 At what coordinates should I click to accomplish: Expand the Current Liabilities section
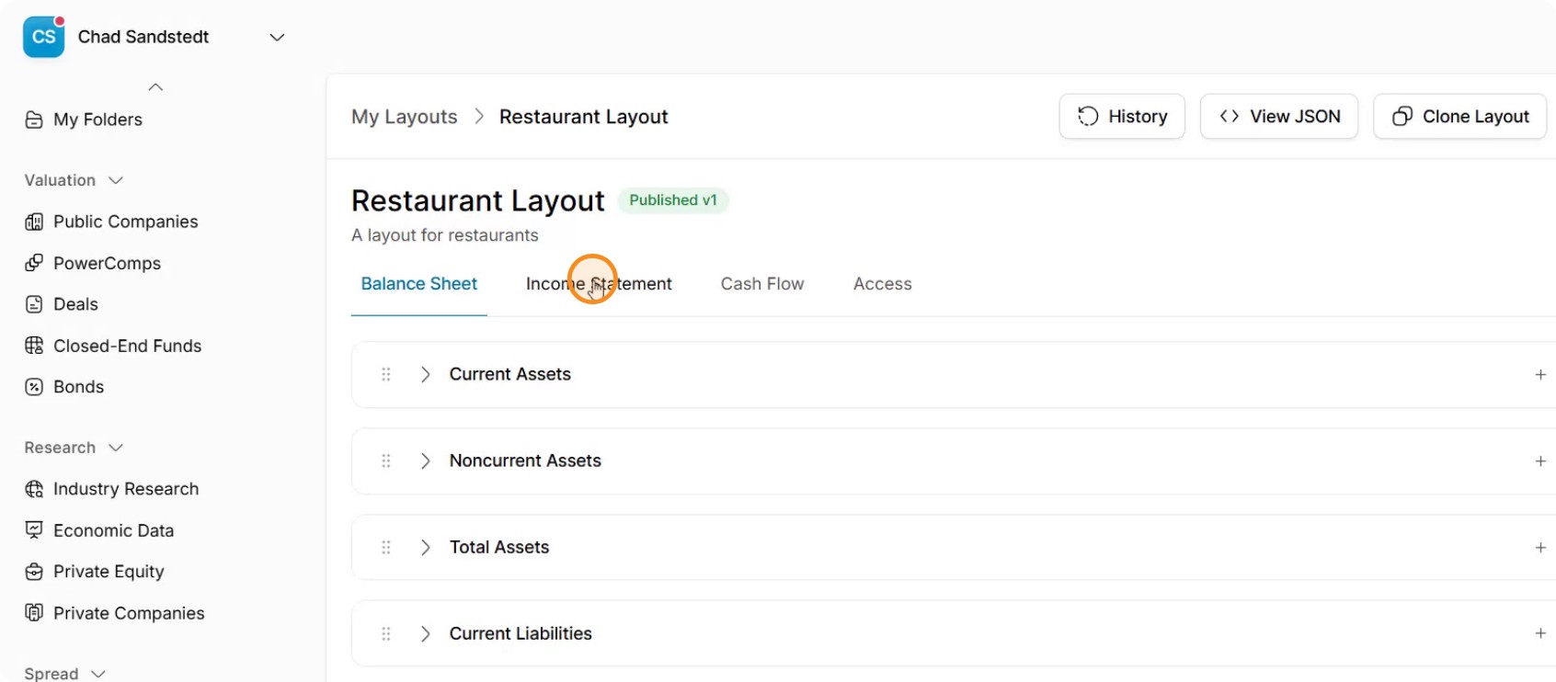pos(425,633)
